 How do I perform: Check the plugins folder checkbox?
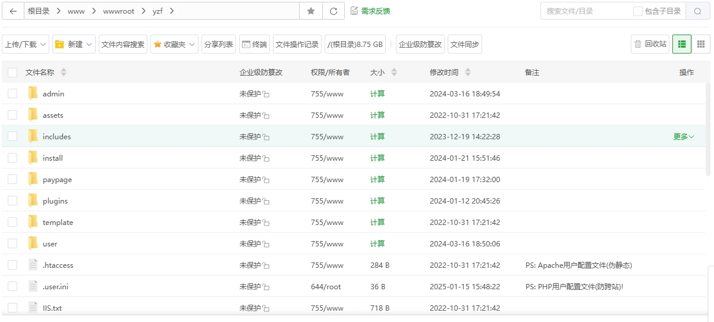tap(12, 201)
